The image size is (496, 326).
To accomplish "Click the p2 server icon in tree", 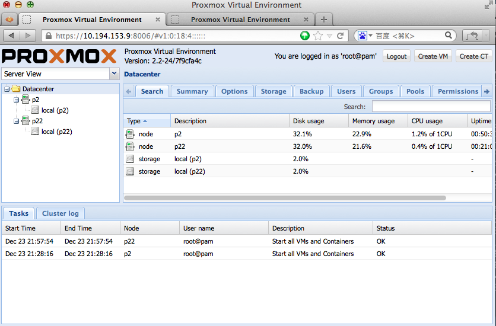I will tap(26, 100).
